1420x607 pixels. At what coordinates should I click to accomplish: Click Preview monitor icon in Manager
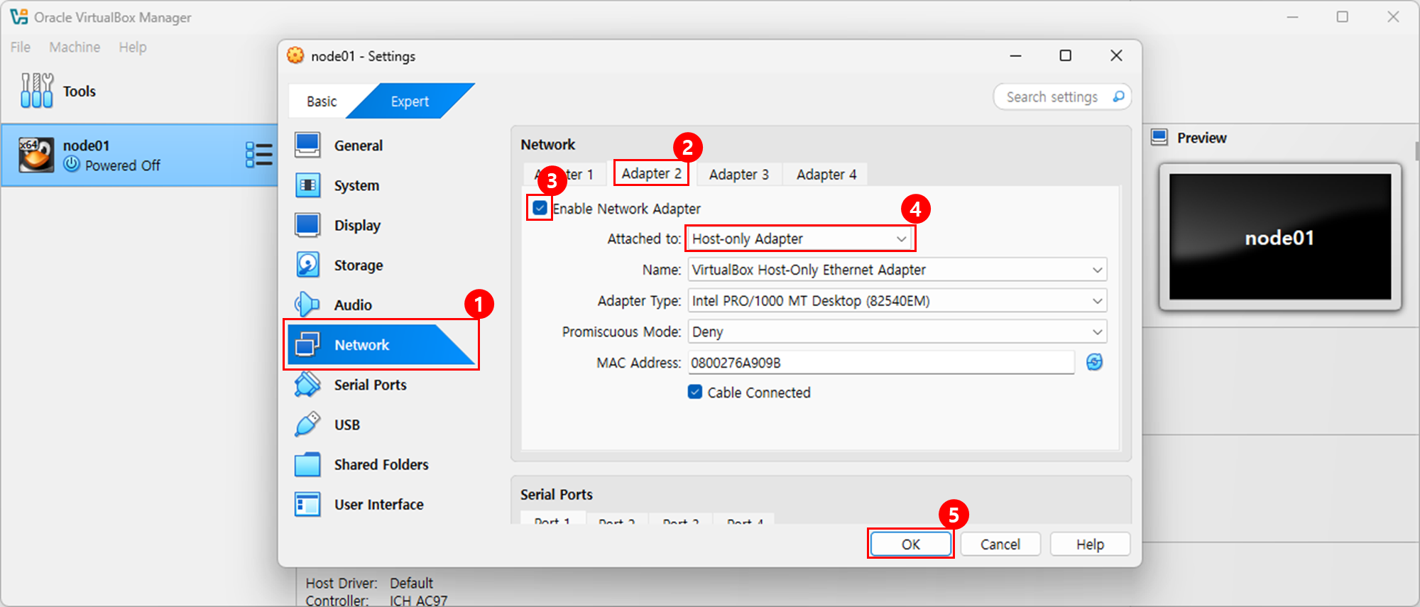point(1159,137)
